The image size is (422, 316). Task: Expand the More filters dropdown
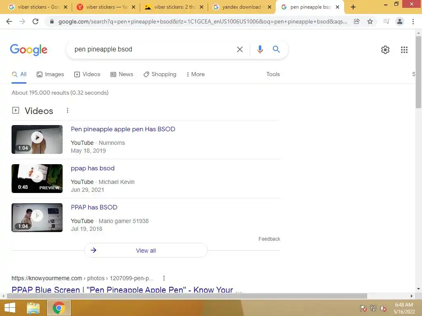coord(196,74)
